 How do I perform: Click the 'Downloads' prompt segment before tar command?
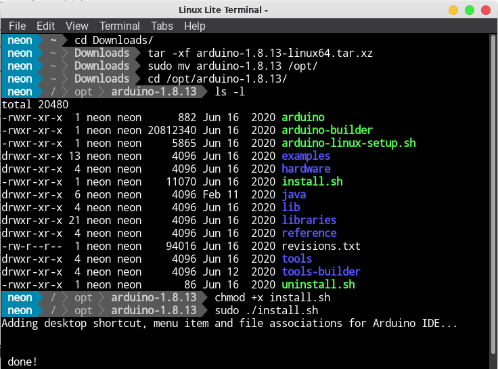point(101,53)
